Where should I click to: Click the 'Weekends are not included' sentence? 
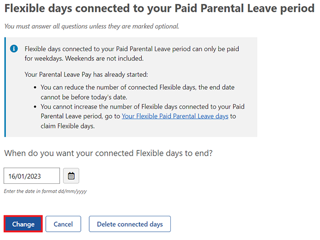[104, 59]
